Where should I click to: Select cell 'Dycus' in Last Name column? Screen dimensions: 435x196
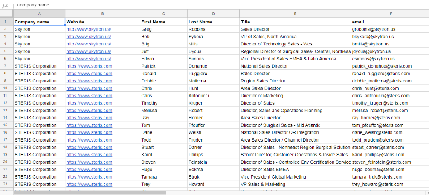pos(213,51)
